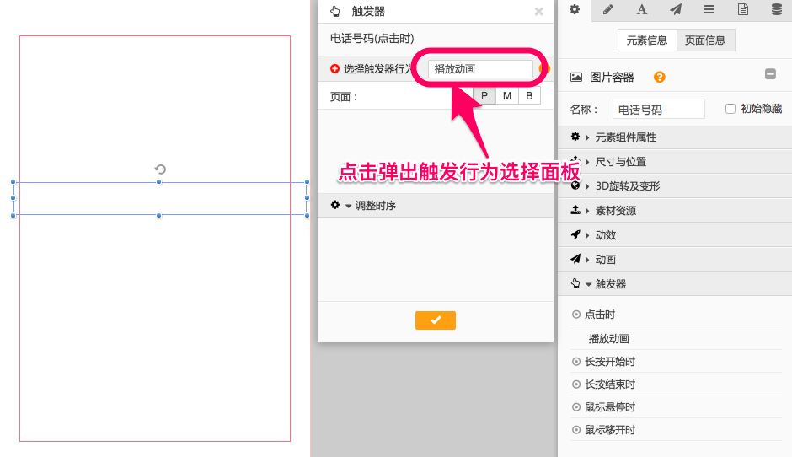This screenshot has width=792, height=457.
Task: Click the orange help question mark icon
Action: tap(659, 77)
